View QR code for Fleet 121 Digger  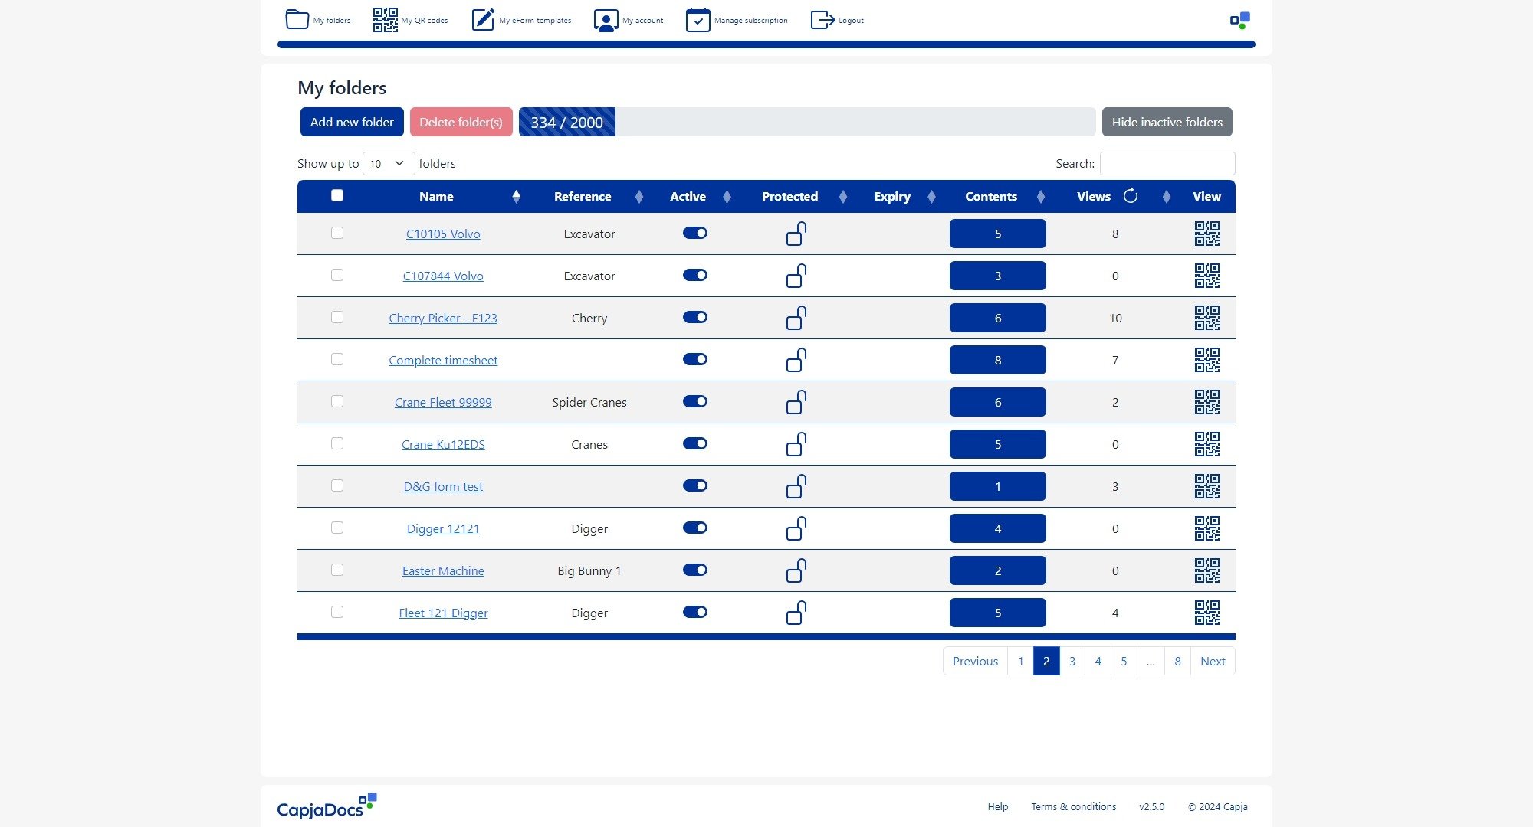click(1206, 613)
